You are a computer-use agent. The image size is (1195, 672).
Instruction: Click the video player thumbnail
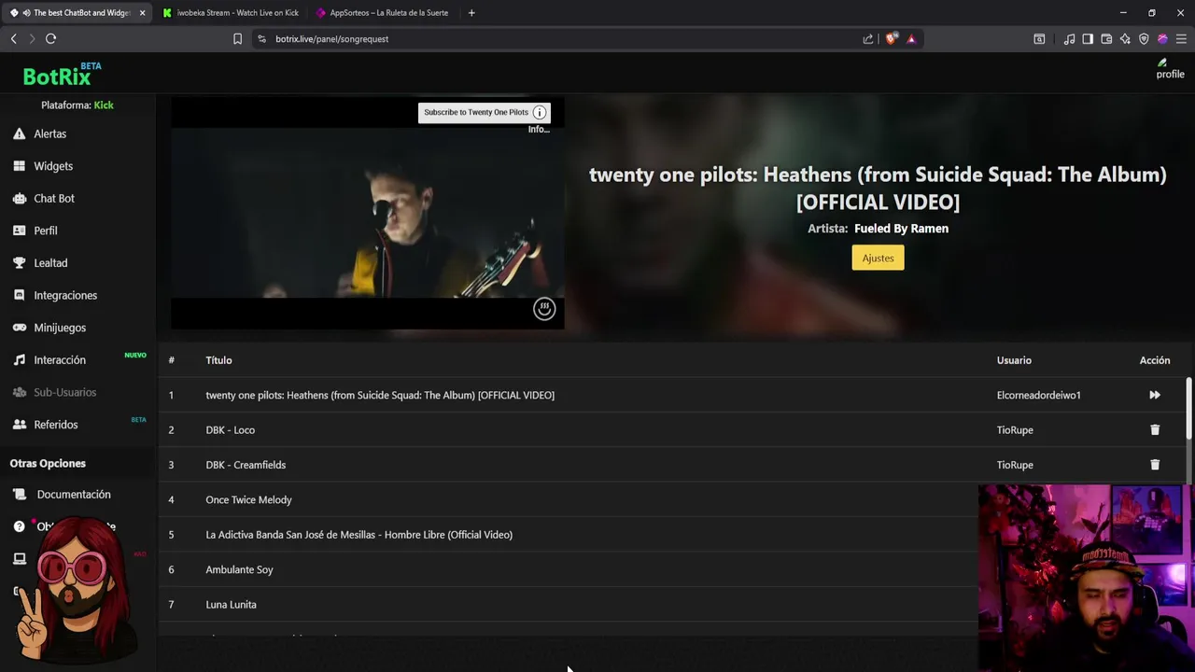pyautogui.click(x=368, y=213)
